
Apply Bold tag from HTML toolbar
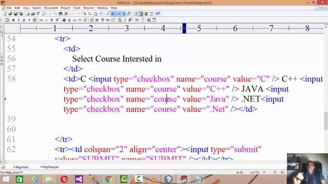(13, 20)
